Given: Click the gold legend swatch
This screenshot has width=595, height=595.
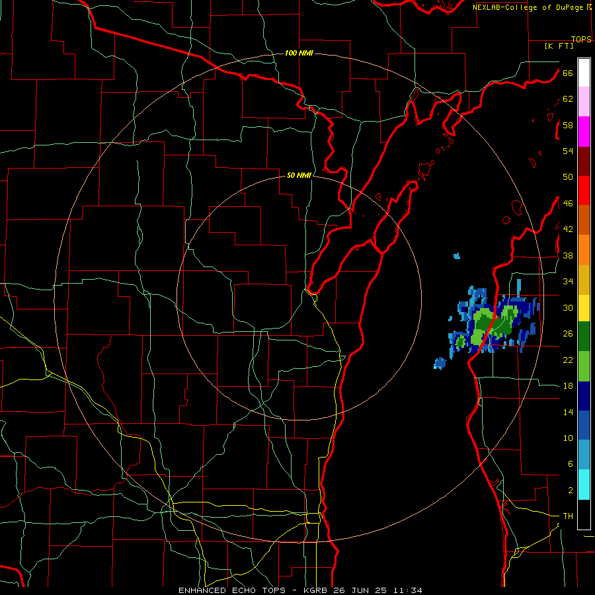Looking at the screenshot, I should pyautogui.click(x=584, y=280).
